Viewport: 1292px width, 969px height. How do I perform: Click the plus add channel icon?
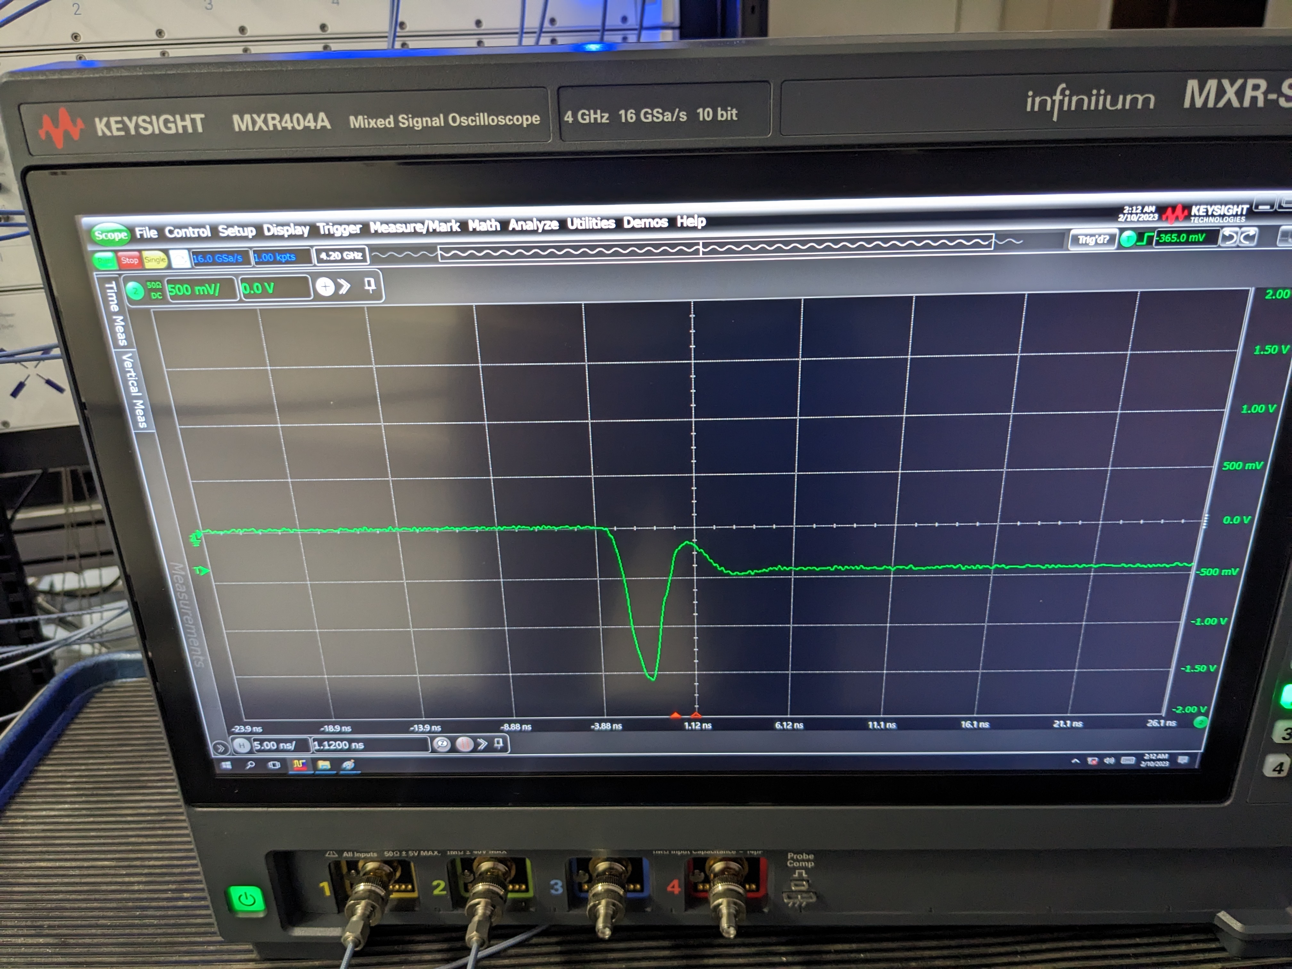click(325, 286)
